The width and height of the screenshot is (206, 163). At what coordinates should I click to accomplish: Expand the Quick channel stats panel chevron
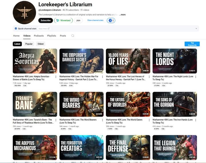(196, 28)
